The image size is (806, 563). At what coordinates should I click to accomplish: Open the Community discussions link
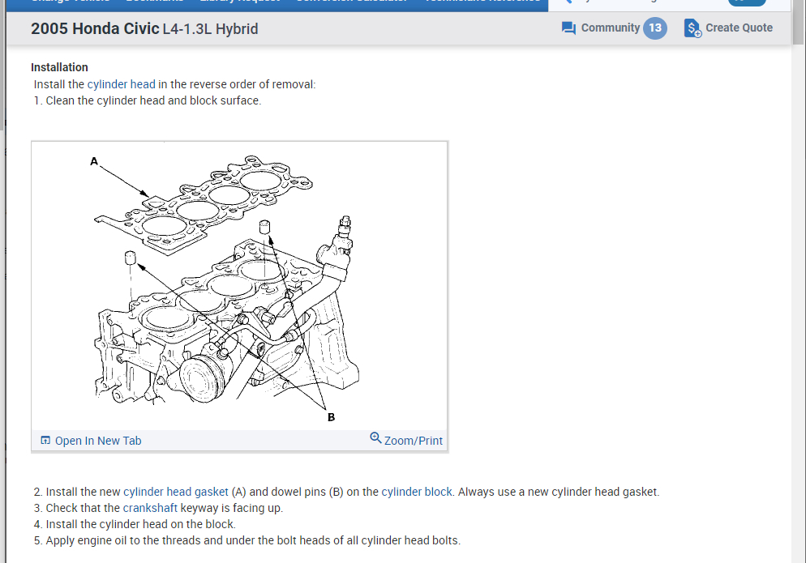(610, 28)
